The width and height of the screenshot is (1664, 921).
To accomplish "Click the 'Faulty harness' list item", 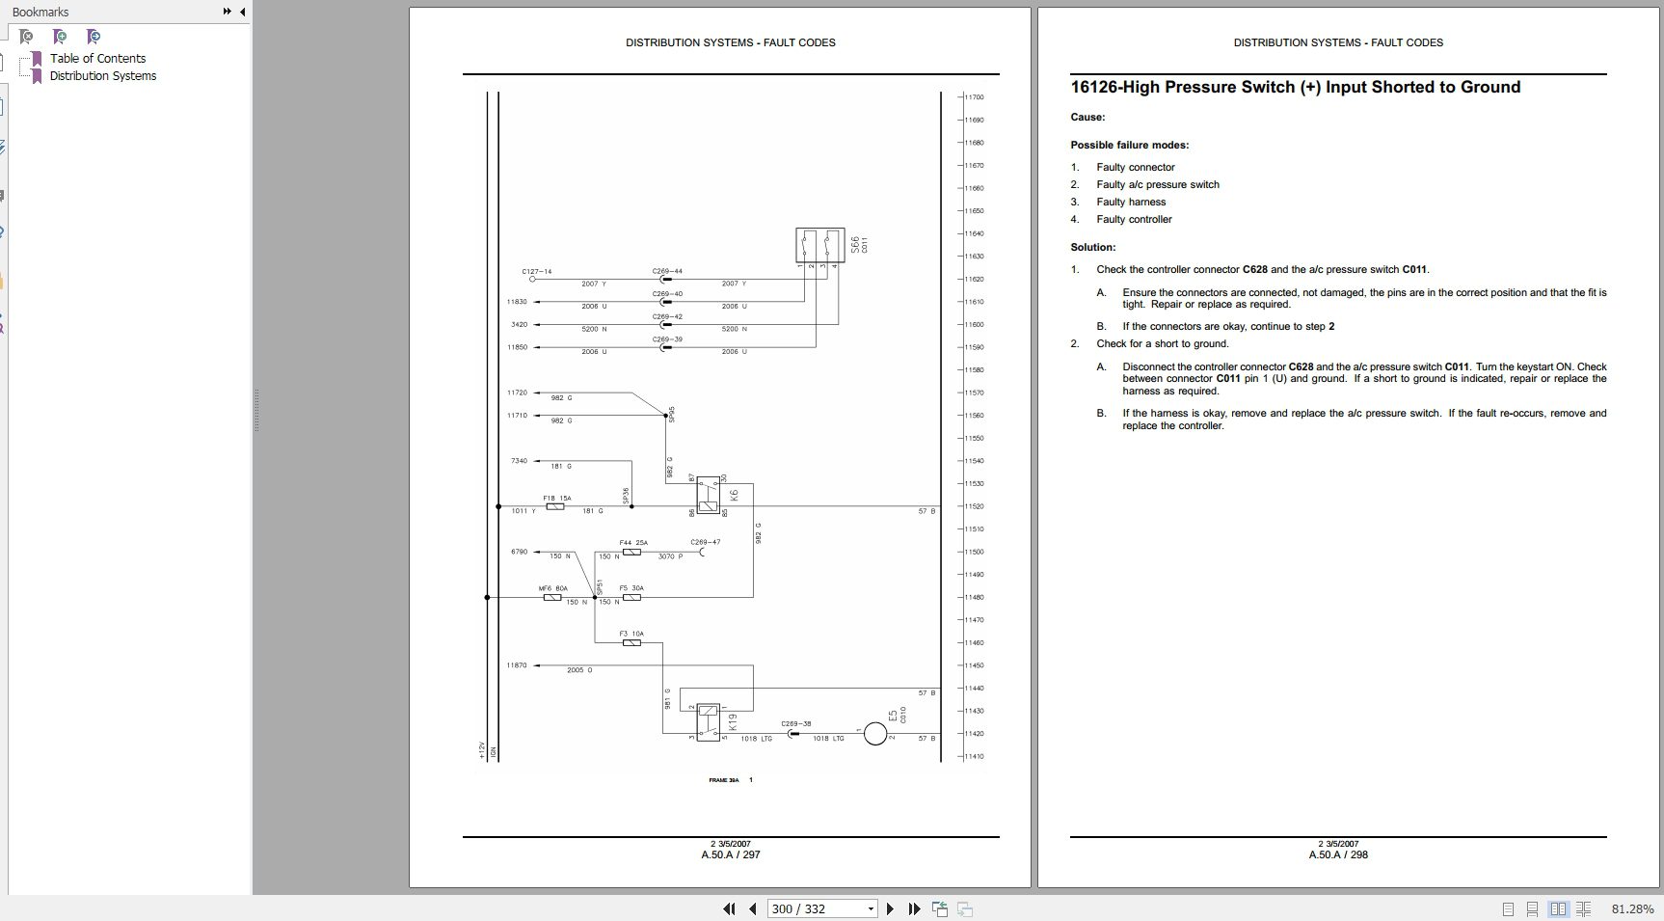I will [1131, 202].
